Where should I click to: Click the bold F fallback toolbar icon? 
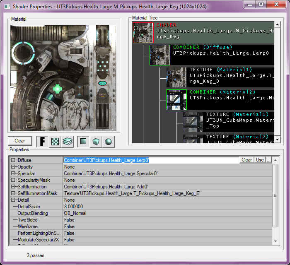[x=42, y=142]
